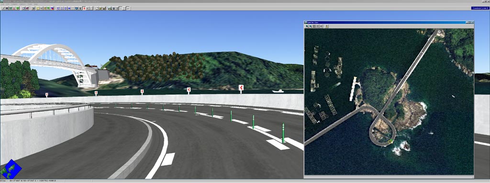
Task: Click the crosshair center icon in Satellite View
Action: (321, 26)
